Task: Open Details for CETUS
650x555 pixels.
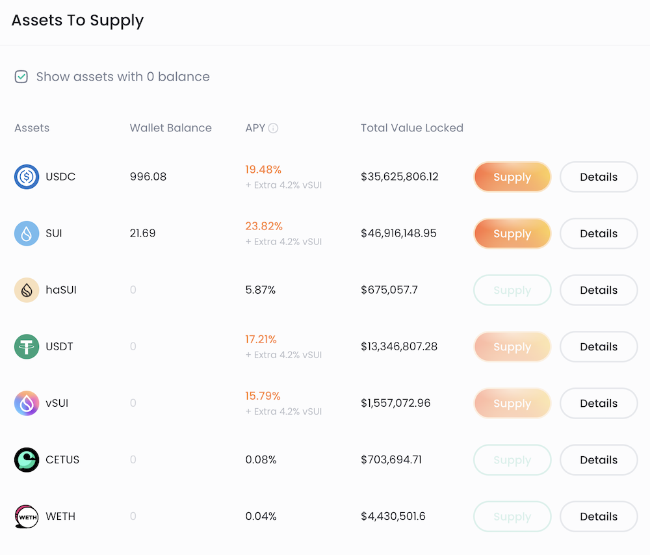Action: (598, 459)
